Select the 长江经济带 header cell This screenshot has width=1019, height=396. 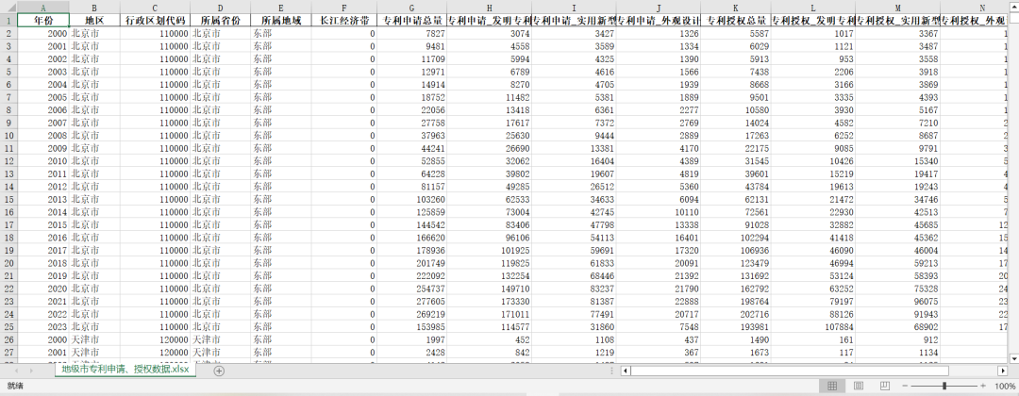click(x=343, y=20)
